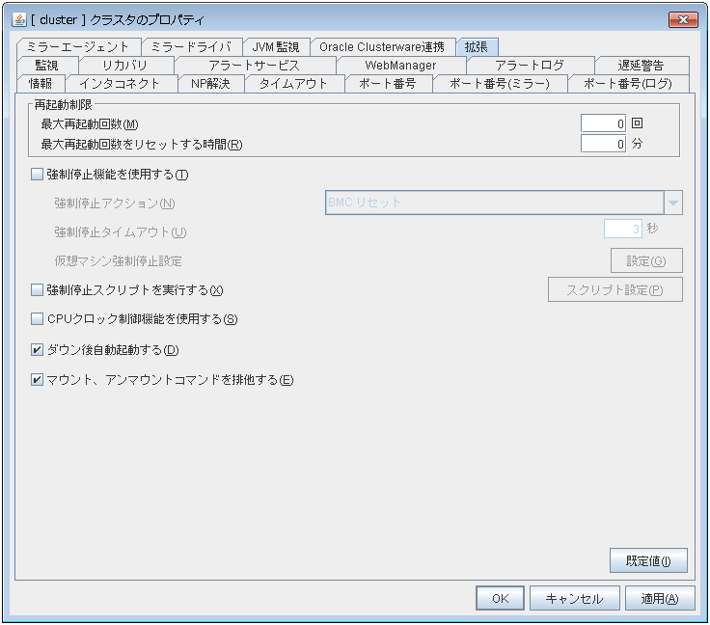Open the NP解決 tab

(210, 83)
